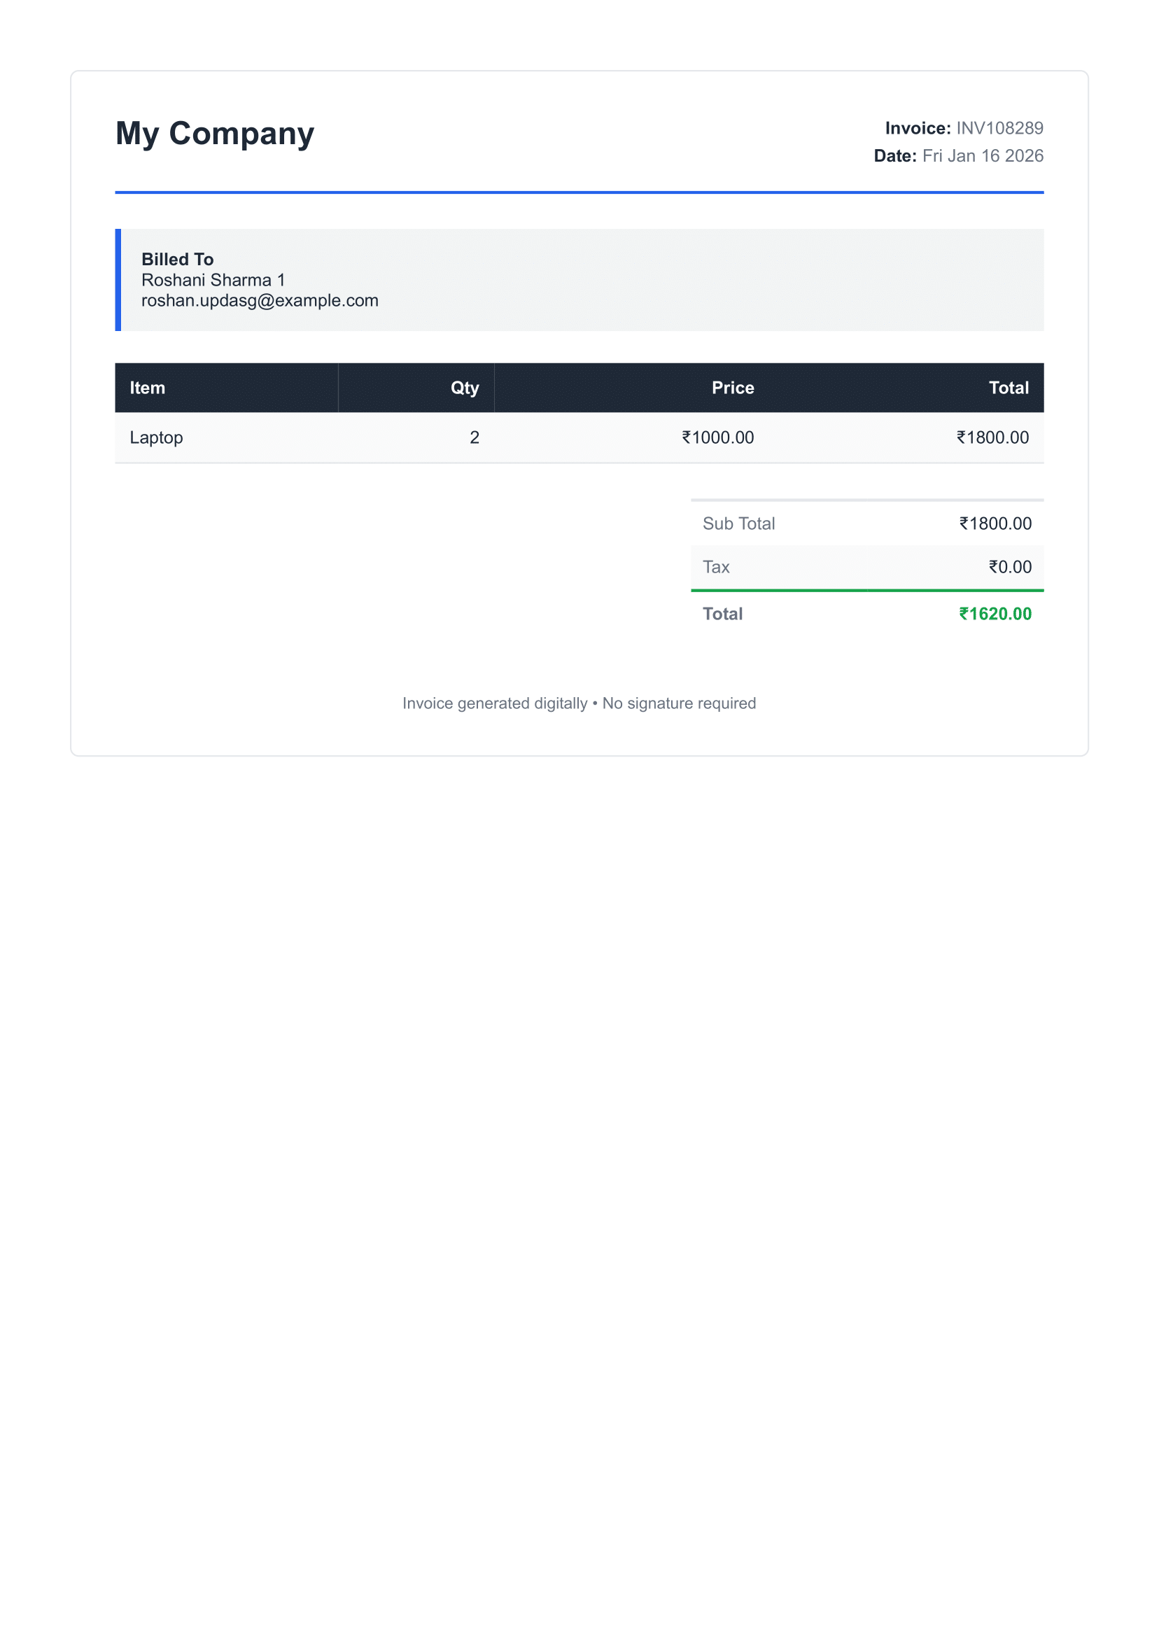Screen dimensions: 1159x1637
Task: Click the Qty column header
Action: click(x=465, y=388)
